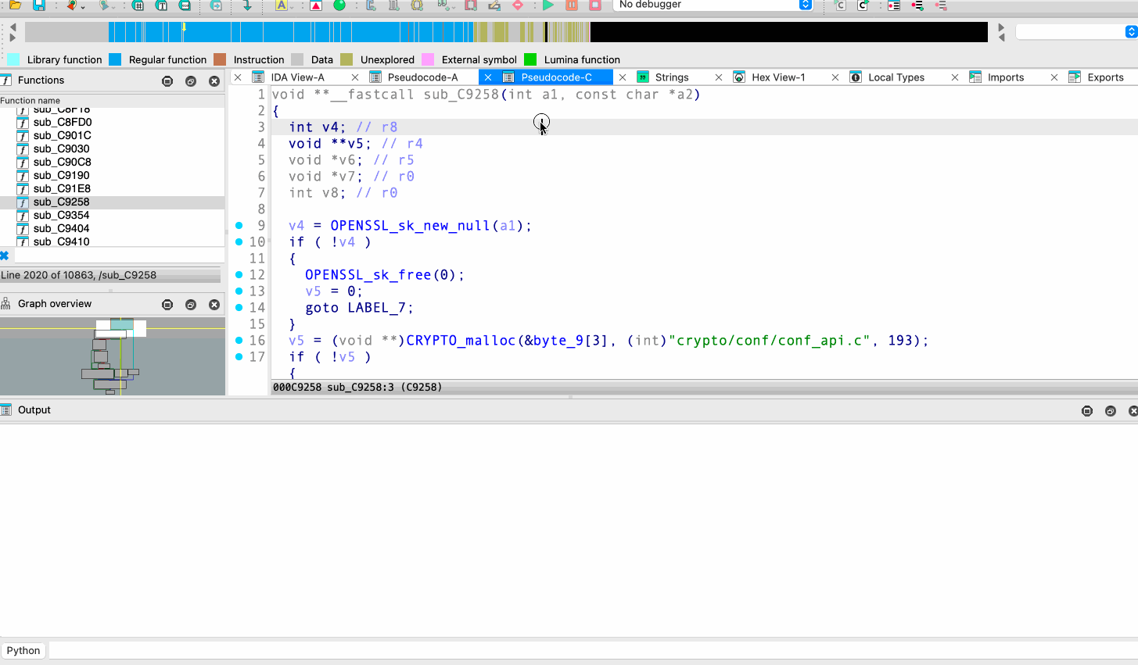Click the jump down arrow toolbar icon
This screenshot has width=1138, height=665.
coord(247,5)
